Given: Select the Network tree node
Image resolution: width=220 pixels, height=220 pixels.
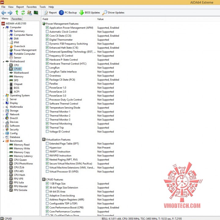Looking at the screenshot, I should coord(13,114).
